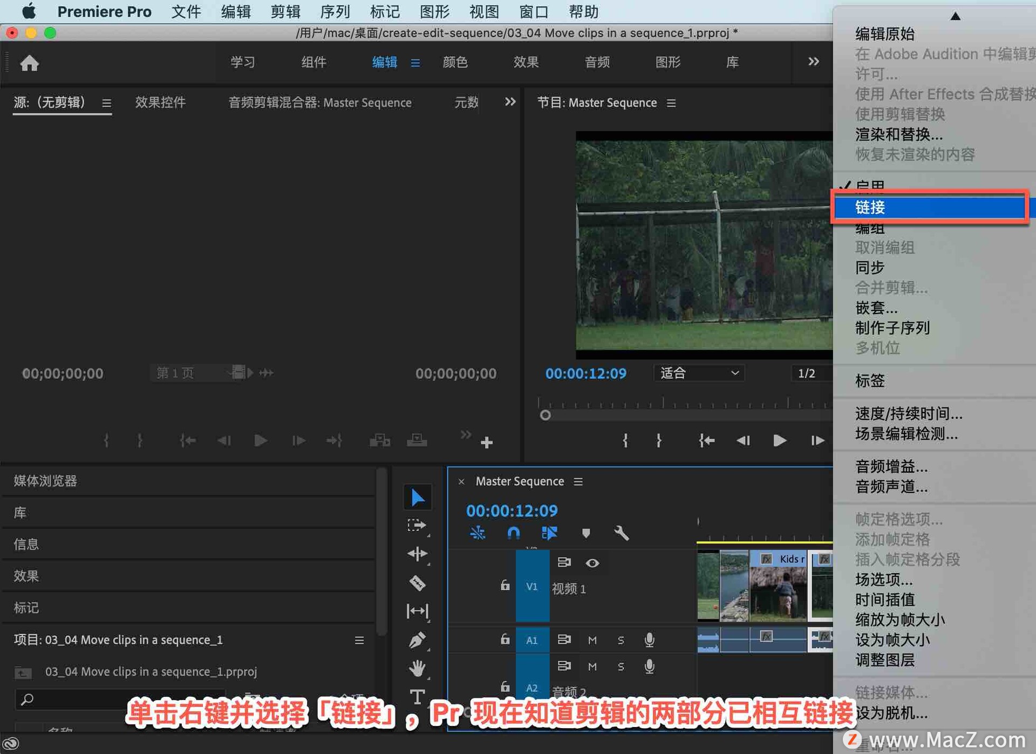Toggle V1 track output eye

[592, 563]
